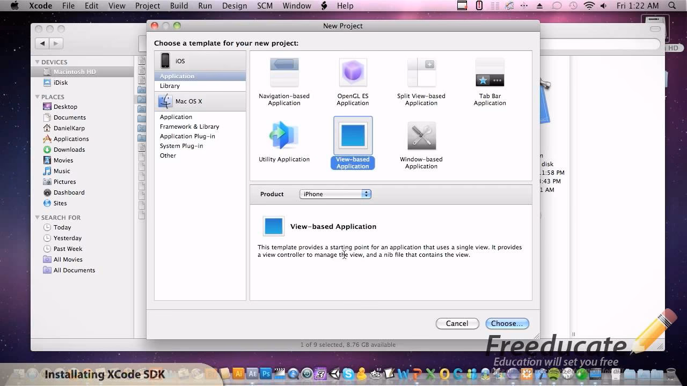Select iOS Library category
Image resolution: width=687 pixels, height=386 pixels.
coord(200,86)
